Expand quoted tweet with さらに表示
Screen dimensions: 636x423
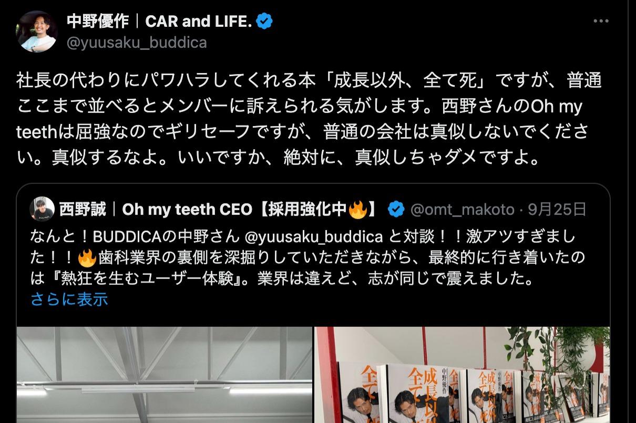[69, 299]
